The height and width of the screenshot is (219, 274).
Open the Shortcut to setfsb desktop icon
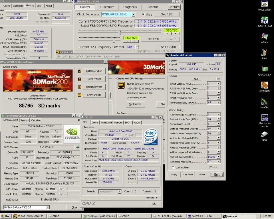[265, 117]
